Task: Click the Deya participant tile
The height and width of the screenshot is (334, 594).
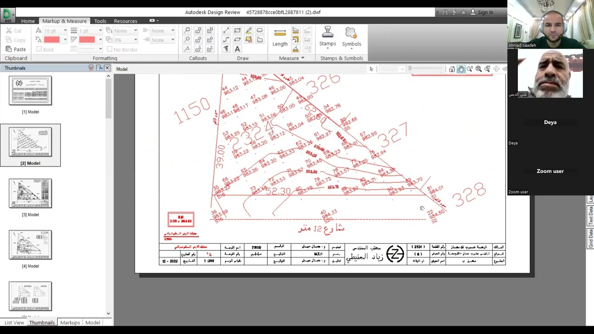Action: coord(550,122)
